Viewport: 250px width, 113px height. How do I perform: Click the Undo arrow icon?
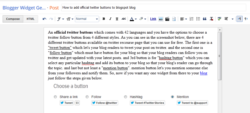coord(44,19)
